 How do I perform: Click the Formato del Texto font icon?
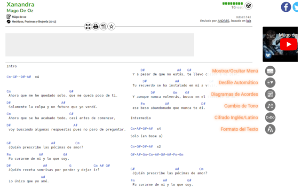(x=270, y=129)
